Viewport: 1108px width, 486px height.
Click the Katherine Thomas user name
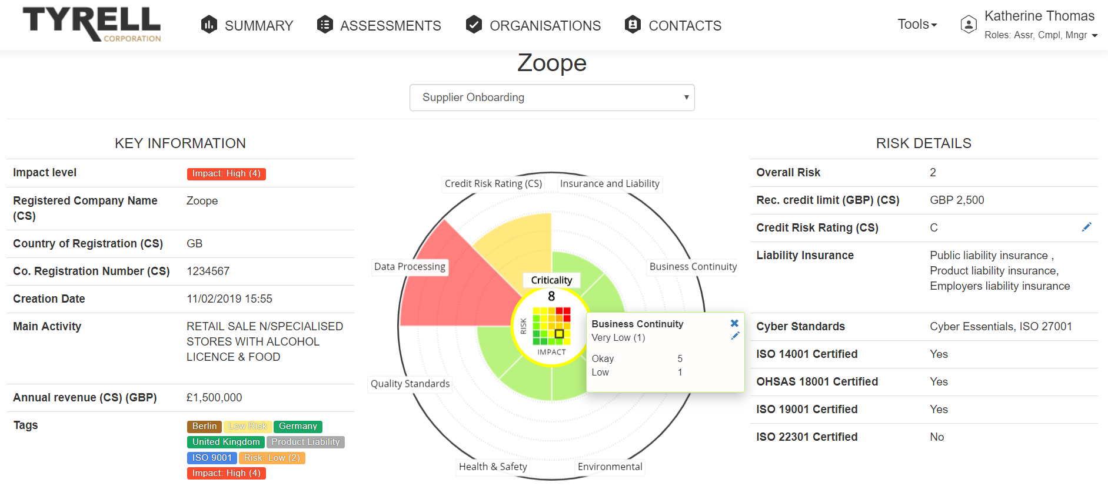(x=1040, y=16)
